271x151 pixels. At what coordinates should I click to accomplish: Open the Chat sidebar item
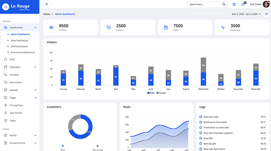tap(12, 59)
